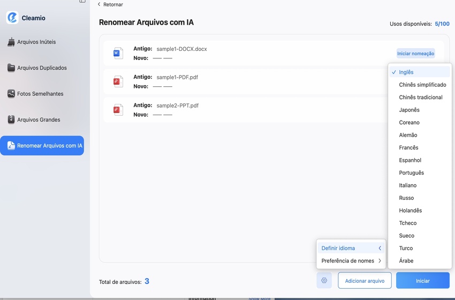The width and height of the screenshot is (455, 300).
Task: Pick Alemão as the naming language
Action: pos(419,135)
